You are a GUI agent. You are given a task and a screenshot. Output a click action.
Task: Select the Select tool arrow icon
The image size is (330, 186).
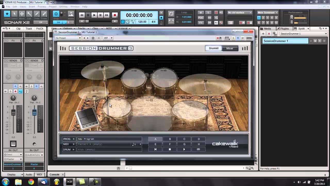(14, 14)
